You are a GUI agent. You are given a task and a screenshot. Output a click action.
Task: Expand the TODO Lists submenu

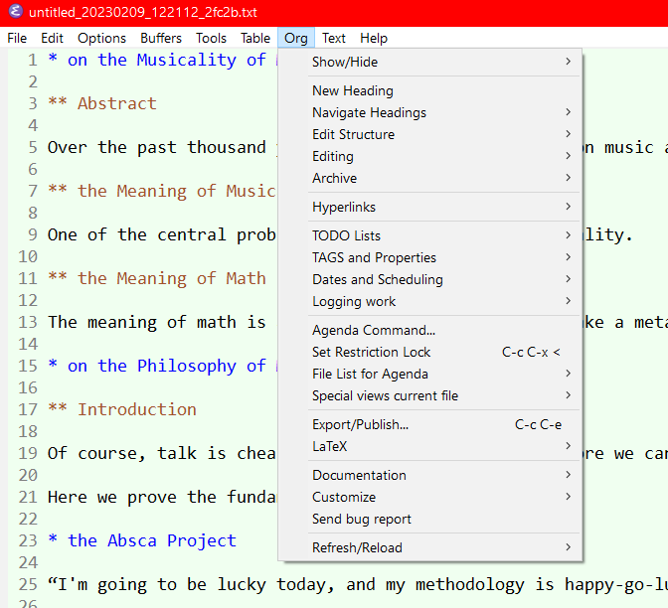coord(346,235)
